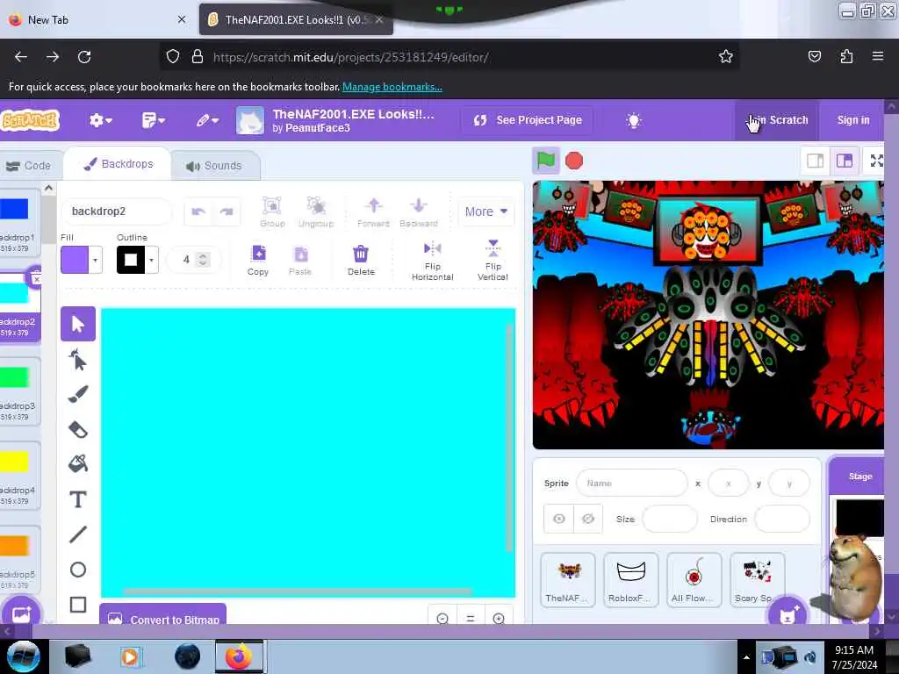Zoom in the paint canvas
This screenshot has width=899, height=674.
tap(499, 619)
